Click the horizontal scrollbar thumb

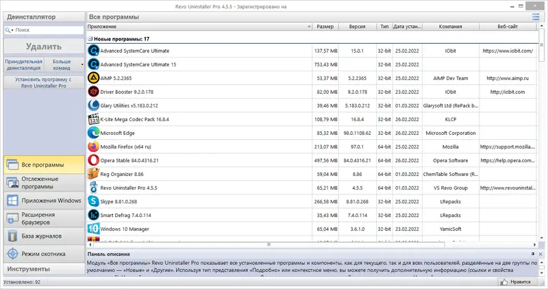pos(269,244)
